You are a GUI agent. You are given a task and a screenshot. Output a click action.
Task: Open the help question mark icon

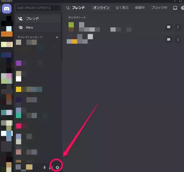point(182,8)
